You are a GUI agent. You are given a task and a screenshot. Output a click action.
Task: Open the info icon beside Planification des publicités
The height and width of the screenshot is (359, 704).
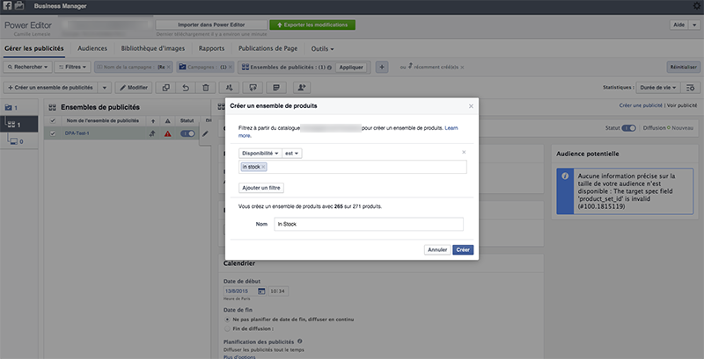coord(299,341)
